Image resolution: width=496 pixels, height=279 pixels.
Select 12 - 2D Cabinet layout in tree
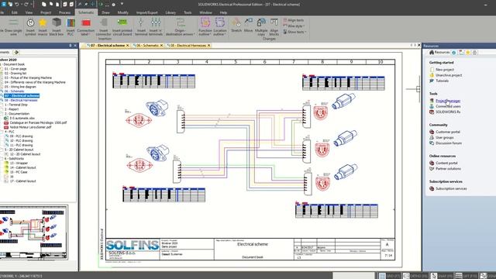click(x=25, y=154)
